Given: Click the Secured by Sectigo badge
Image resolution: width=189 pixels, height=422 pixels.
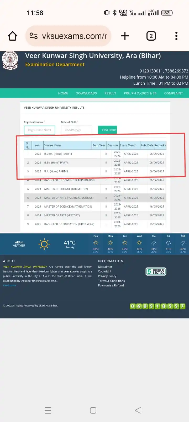Looking at the screenshot, I should click(156, 271).
